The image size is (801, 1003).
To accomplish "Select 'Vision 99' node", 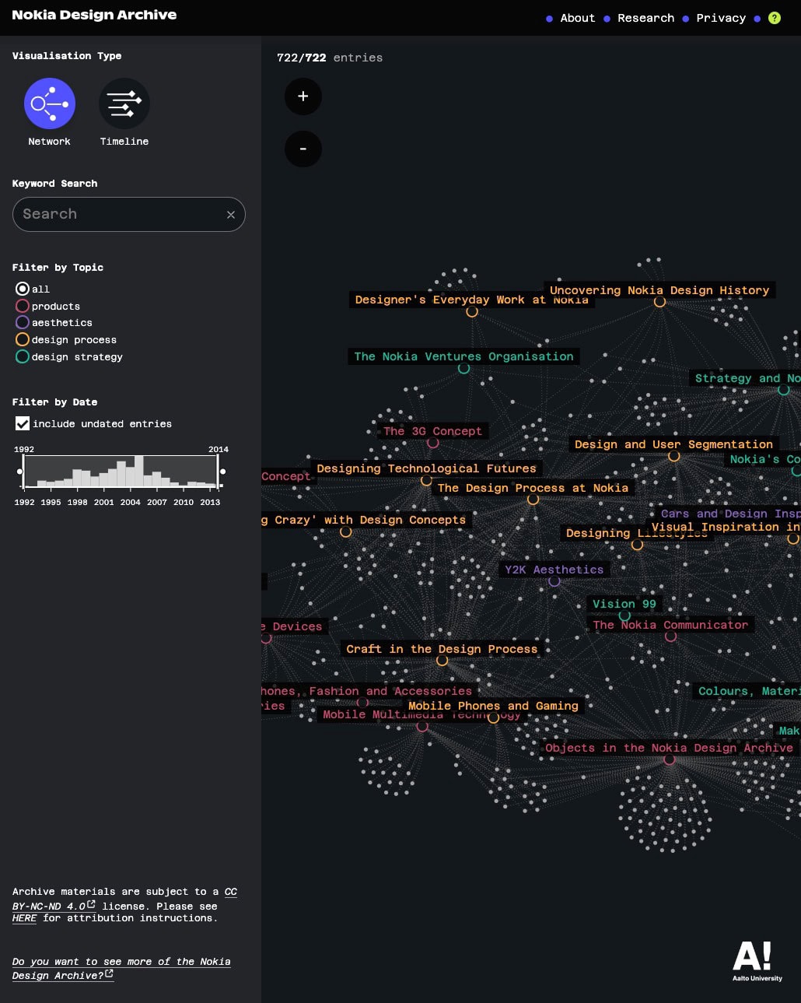I will [x=624, y=615].
